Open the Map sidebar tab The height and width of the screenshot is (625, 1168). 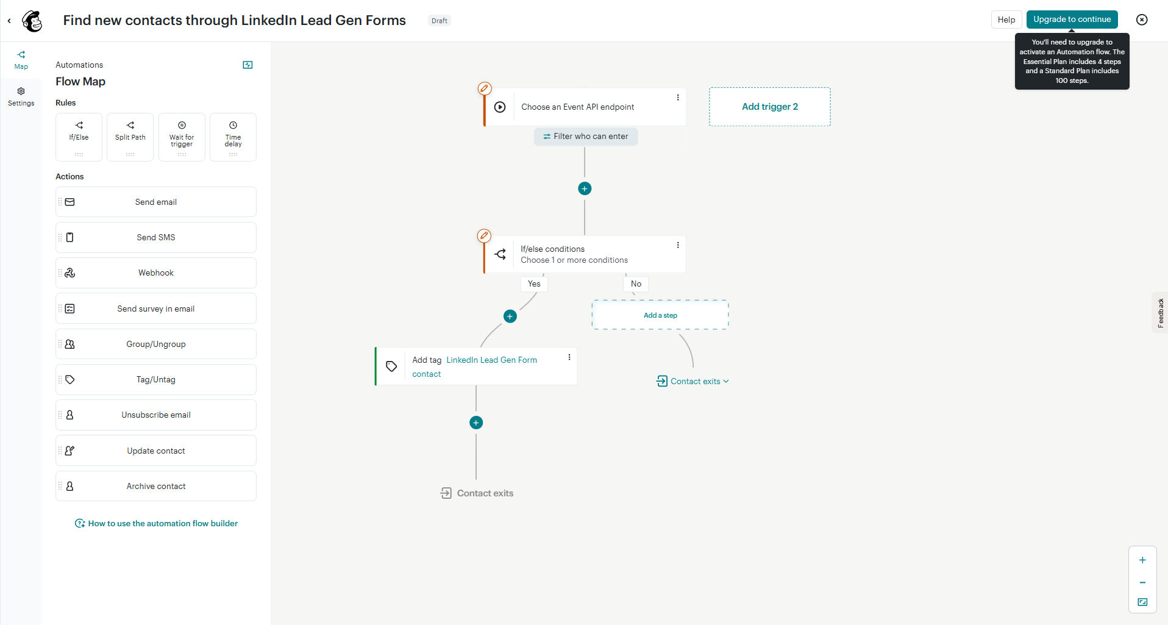point(21,60)
